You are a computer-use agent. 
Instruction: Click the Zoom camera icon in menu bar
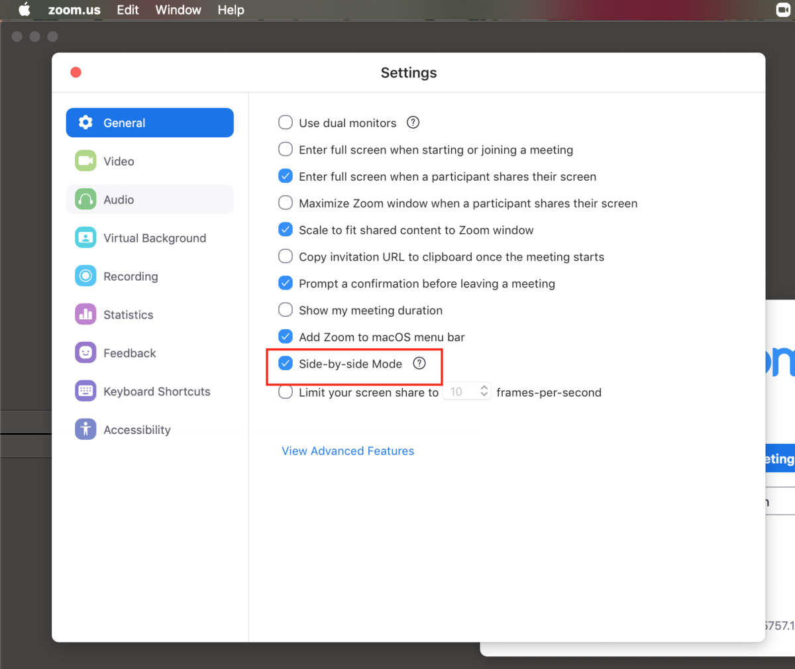(783, 10)
